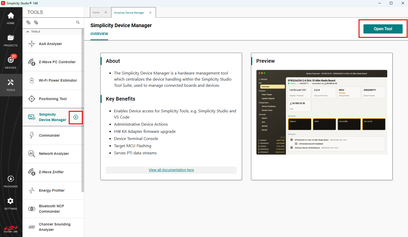Close the Simplicity Device Manager tab
Image resolution: width=408 pixels, height=237 pixels.
pos(150,13)
